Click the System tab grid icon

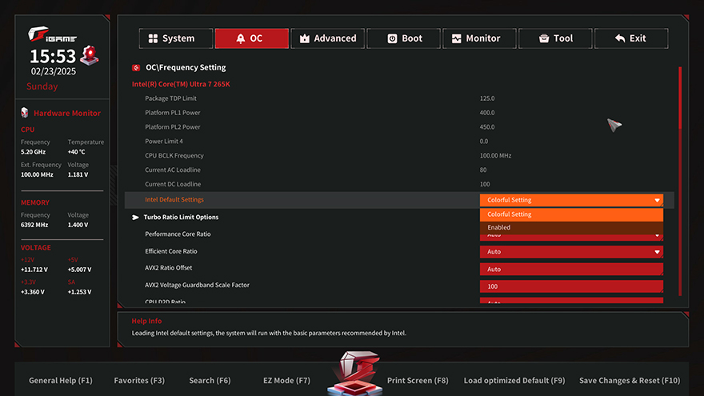click(x=153, y=38)
